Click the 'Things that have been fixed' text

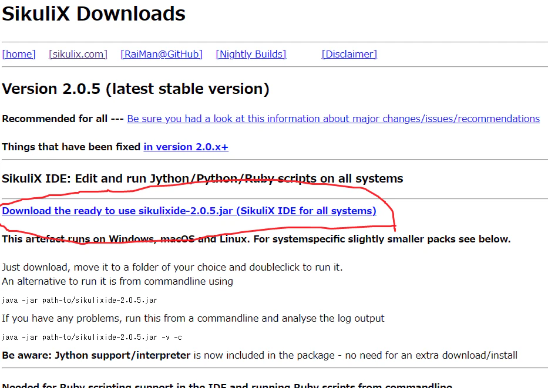point(71,147)
